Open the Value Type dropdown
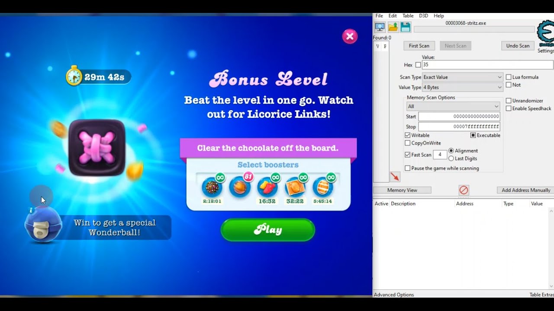The image size is (554, 311). (x=462, y=87)
